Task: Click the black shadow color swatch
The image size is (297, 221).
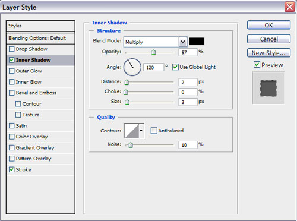Action: point(197,42)
